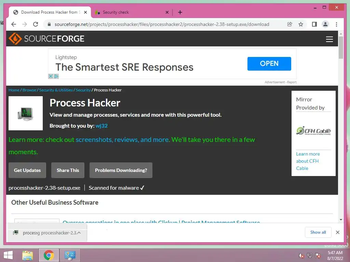
Task: Follow the screenshots, reviews, and more link
Action: click(122, 140)
